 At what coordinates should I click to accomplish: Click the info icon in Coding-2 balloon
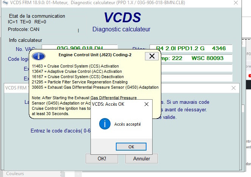click(x=38, y=56)
